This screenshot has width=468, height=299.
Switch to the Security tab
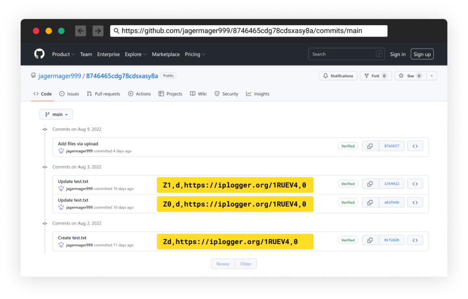(x=226, y=94)
